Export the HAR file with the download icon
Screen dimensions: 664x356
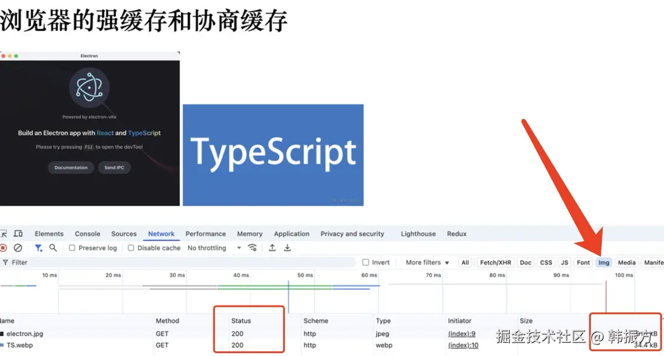(287, 248)
